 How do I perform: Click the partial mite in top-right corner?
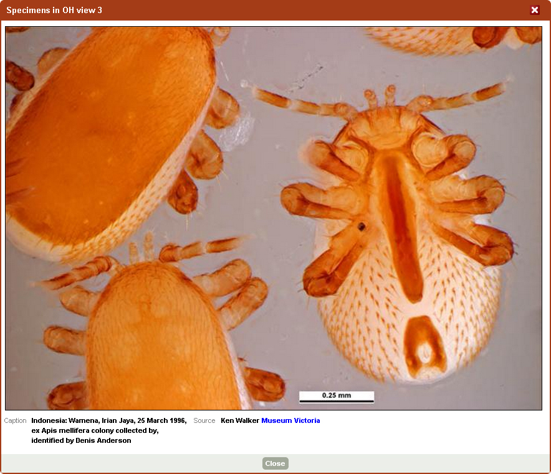pos(449,39)
